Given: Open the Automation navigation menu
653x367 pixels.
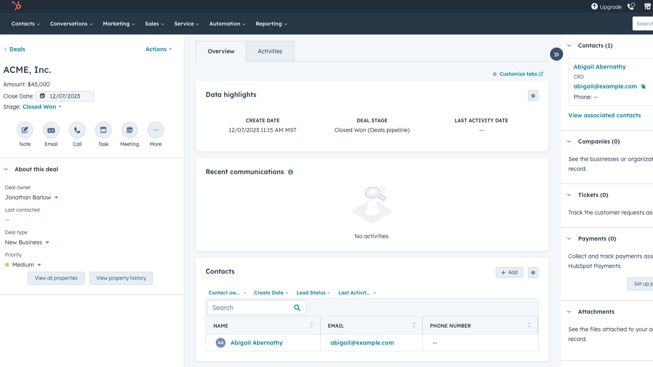Looking at the screenshot, I should pyautogui.click(x=228, y=24).
